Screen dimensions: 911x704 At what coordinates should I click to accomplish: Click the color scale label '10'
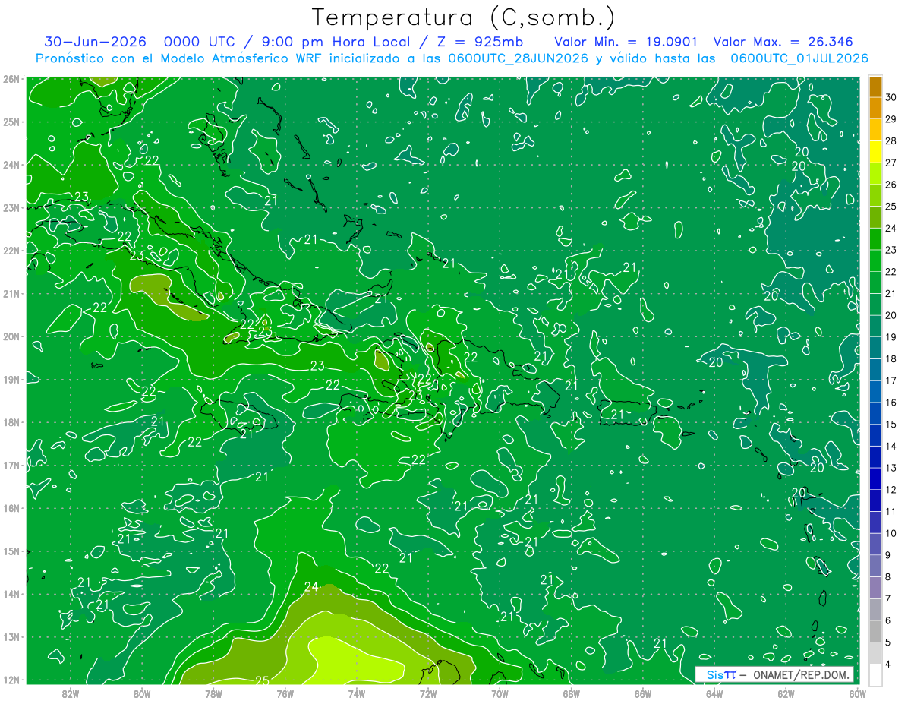point(891,533)
